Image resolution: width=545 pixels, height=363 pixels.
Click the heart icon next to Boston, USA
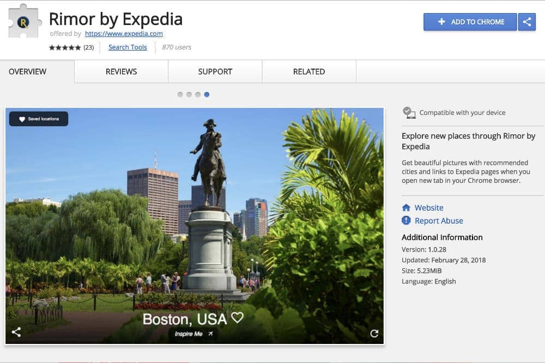pos(238,317)
